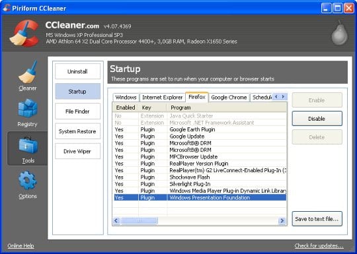Click the Disable button
Image resolution: width=357 pixels, height=254 pixels.
tap(317, 118)
